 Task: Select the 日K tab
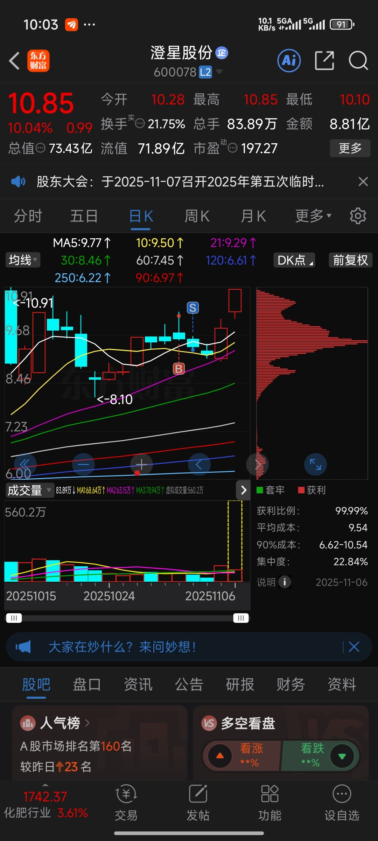[141, 216]
